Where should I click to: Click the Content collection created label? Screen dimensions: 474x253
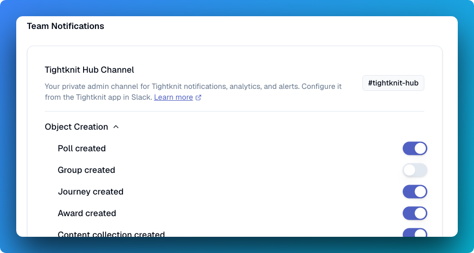point(111,234)
